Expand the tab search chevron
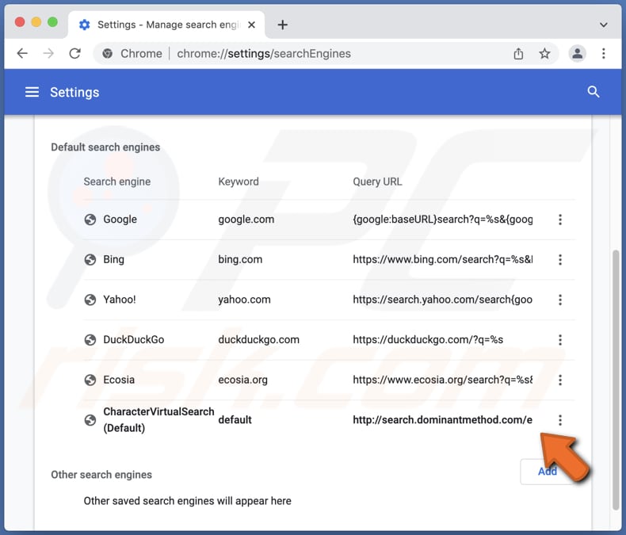The width and height of the screenshot is (626, 535). click(x=603, y=25)
